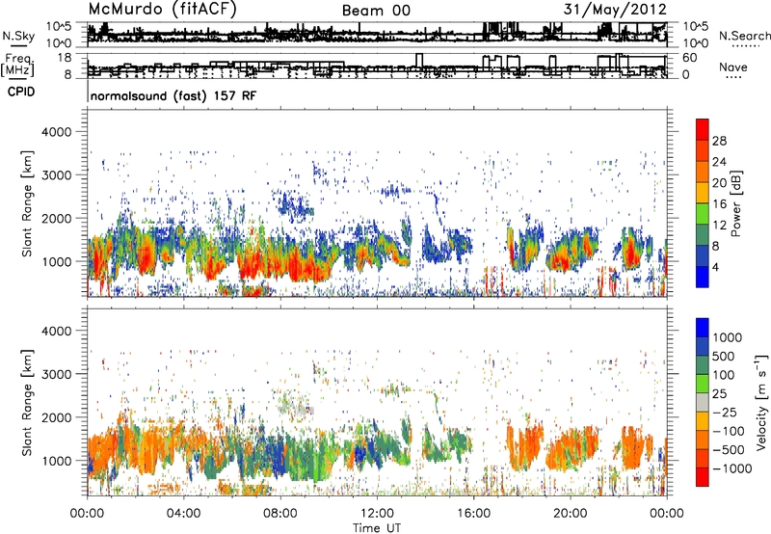The height and width of the screenshot is (534, 771).
Task: Click the N.Sky legend label
Action: click(18, 36)
